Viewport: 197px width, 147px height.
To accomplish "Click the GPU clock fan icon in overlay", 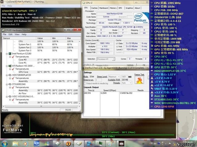I will click(152, 46).
